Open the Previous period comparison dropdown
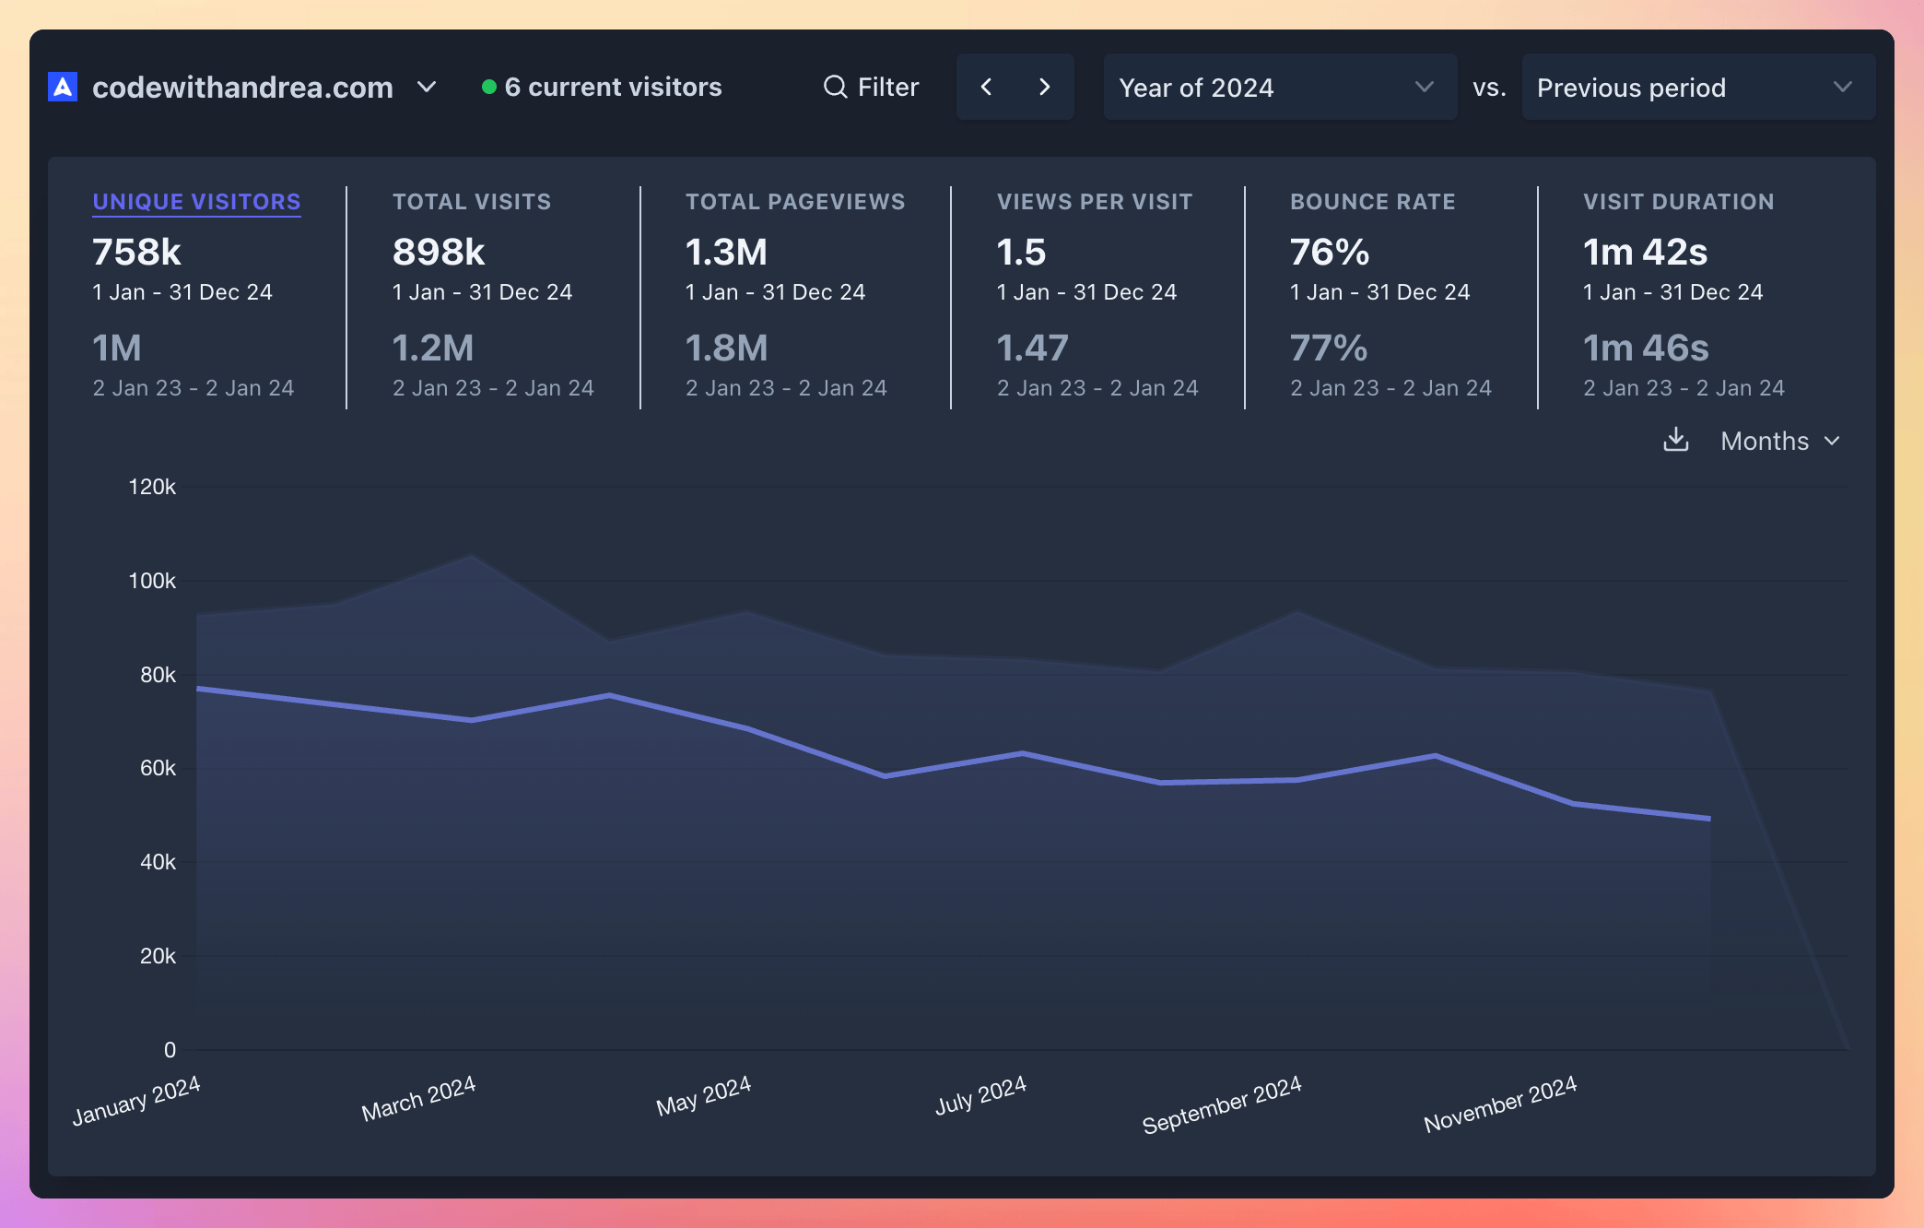Viewport: 1924px width, 1228px height. click(x=1698, y=87)
